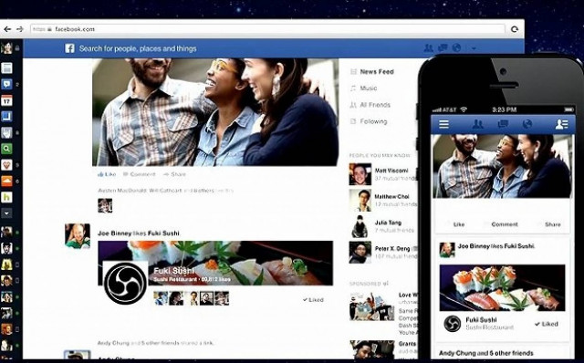Open the friends photo on the phone
This screenshot has width=584, height=363.
coord(502,166)
